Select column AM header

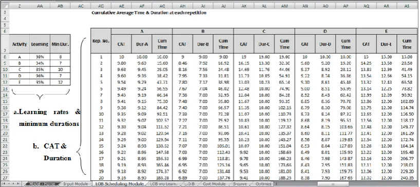(284, 6)
